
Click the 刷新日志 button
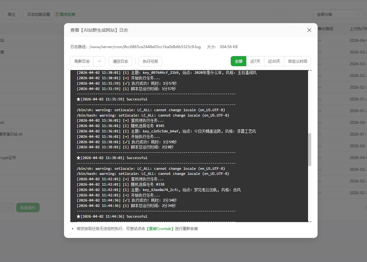click(x=82, y=61)
